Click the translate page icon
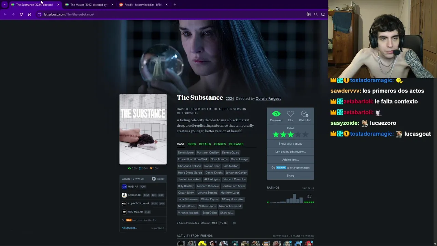Screen dimensions: 437x246 pyautogui.click(x=308, y=14)
